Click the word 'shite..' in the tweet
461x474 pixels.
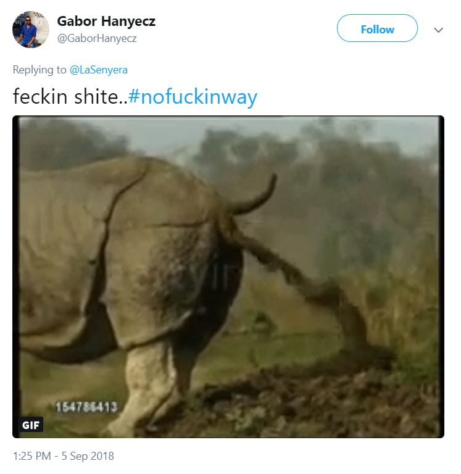[98, 97]
